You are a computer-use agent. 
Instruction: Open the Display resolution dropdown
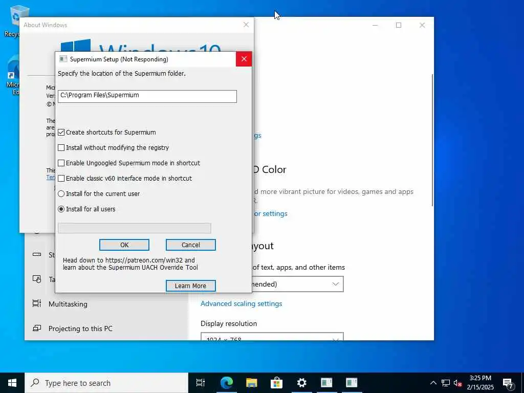[272, 337]
